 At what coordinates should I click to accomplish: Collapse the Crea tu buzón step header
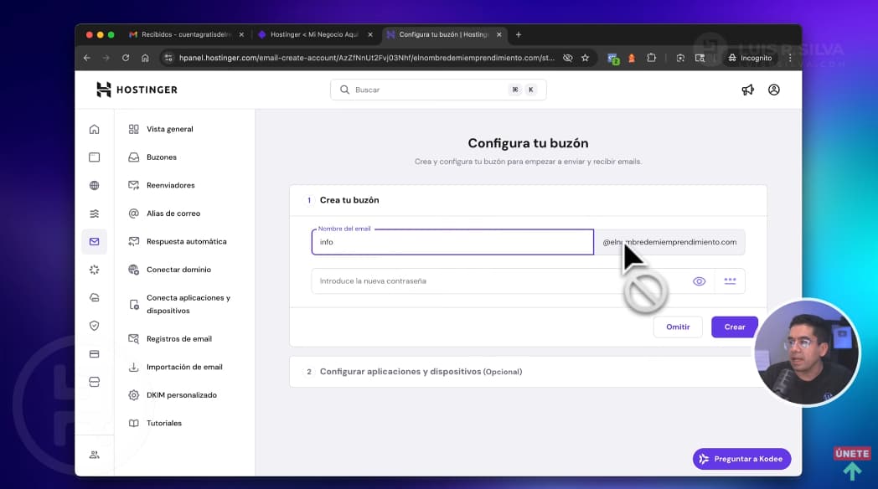point(528,200)
